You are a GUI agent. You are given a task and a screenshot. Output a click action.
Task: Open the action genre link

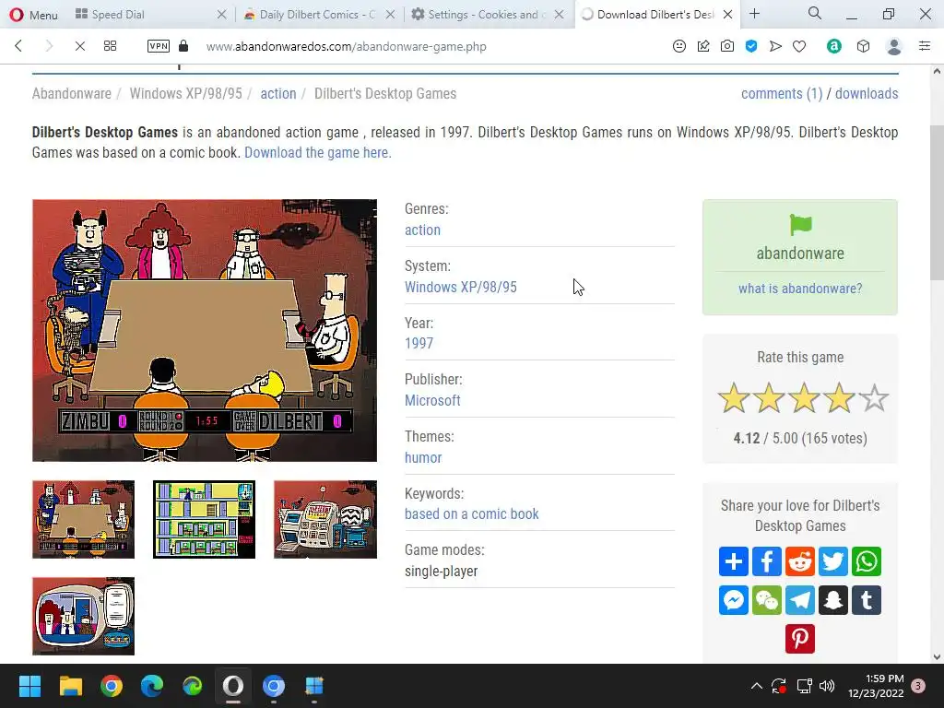(422, 230)
